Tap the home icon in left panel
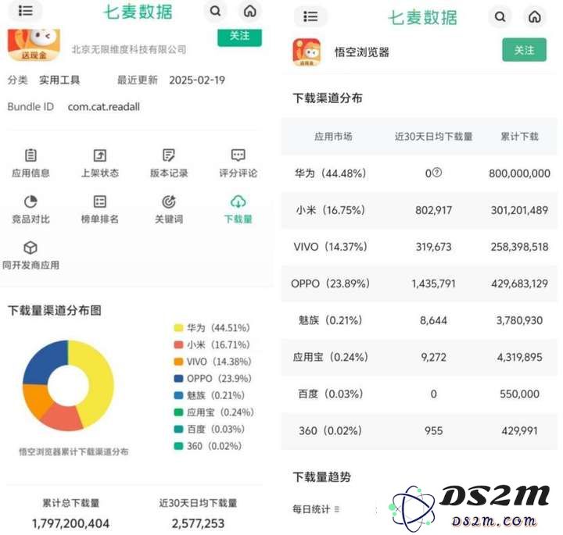The width and height of the screenshot is (563, 535). click(x=250, y=11)
